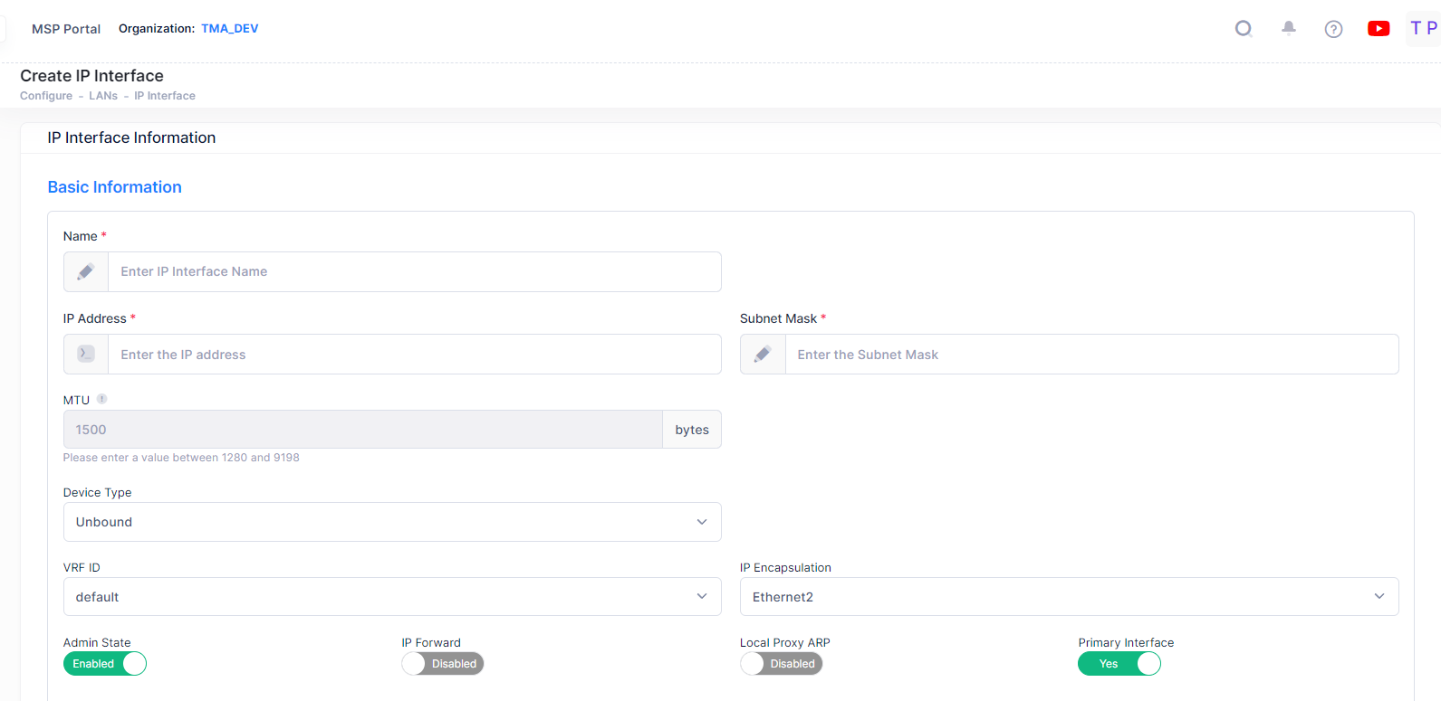Open the YouTube video icon
1441x701 pixels.
point(1379,29)
